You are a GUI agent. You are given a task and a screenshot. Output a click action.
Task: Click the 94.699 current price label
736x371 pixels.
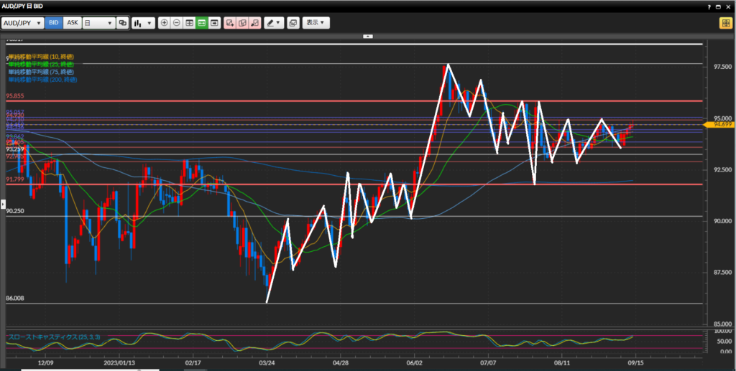(x=719, y=124)
